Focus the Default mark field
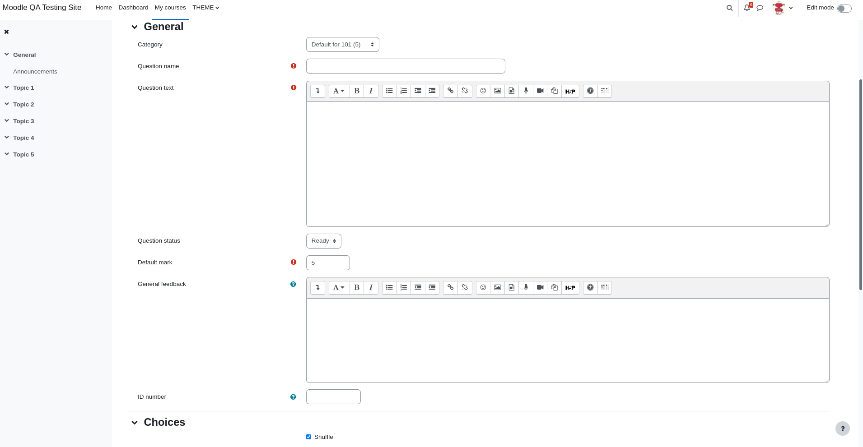Viewport: 863px width, 447px height. (328, 263)
